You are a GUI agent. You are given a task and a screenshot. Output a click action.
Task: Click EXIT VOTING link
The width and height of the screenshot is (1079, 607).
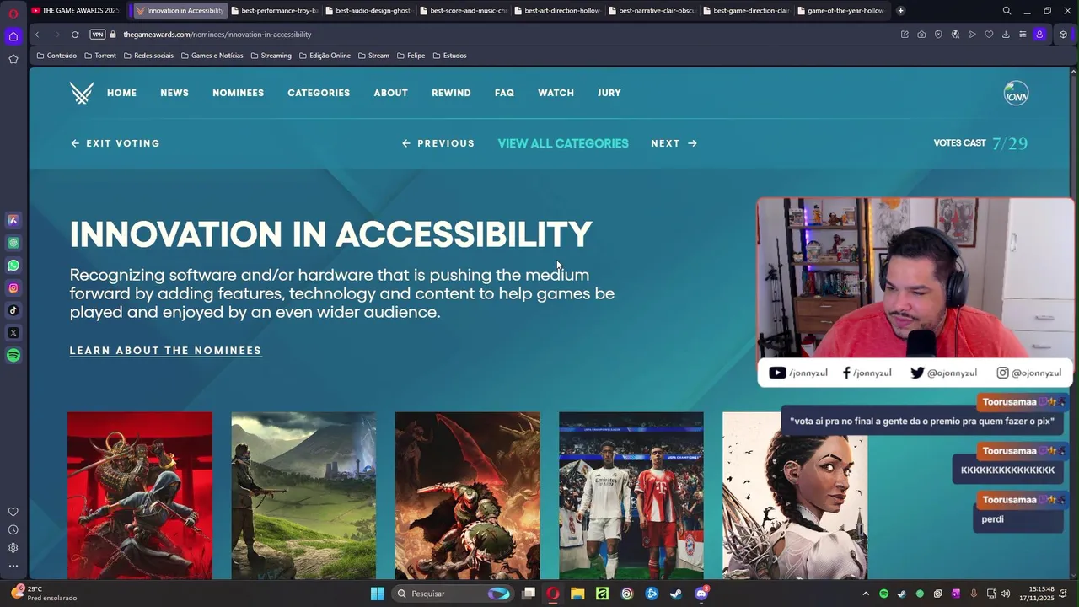115,143
